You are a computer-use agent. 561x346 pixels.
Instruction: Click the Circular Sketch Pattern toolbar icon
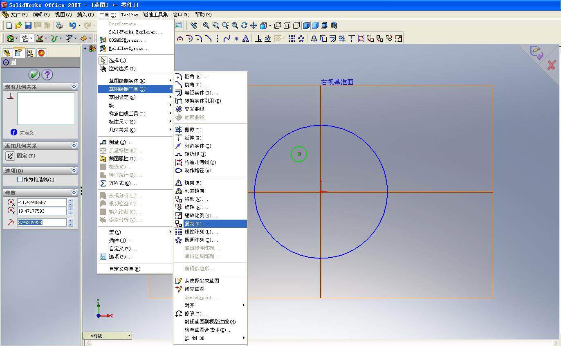(301, 38)
